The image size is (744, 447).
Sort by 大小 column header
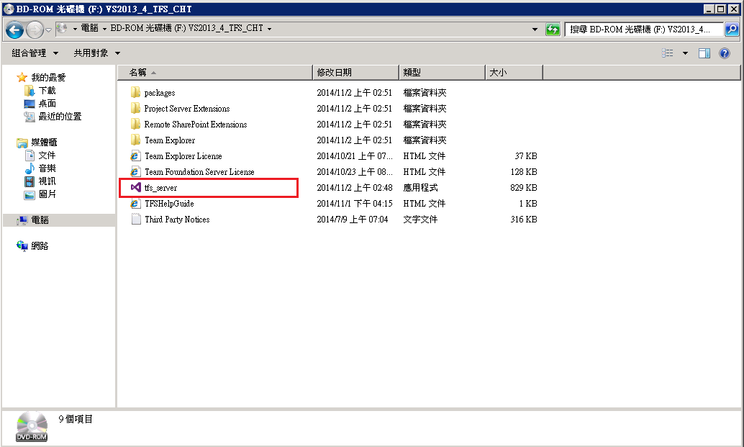pyautogui.click(x=514, y=73)
